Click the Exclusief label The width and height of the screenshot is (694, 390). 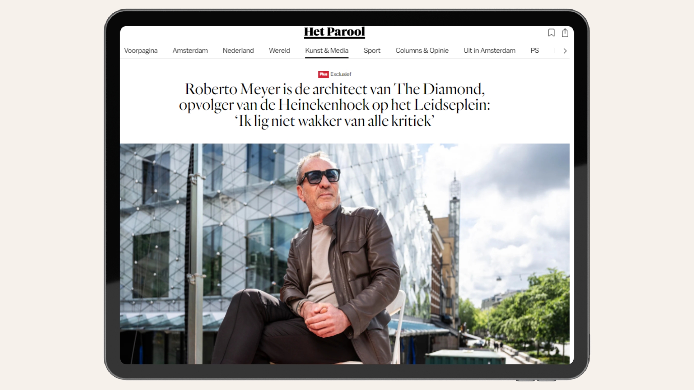(340, 74)
